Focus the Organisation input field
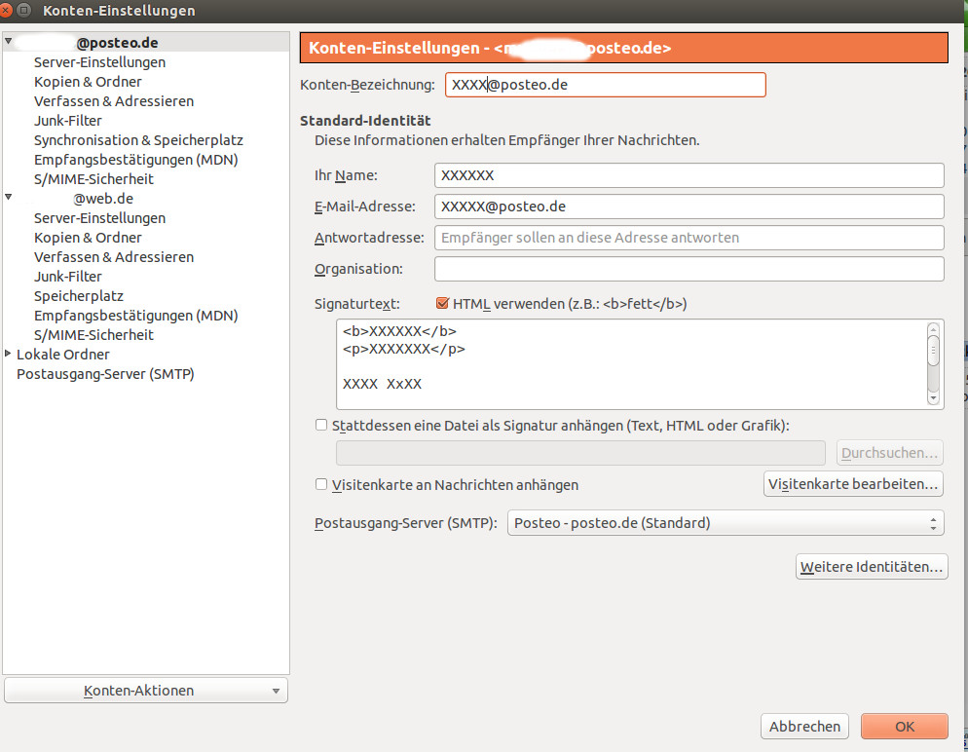The height and width of the screenshot is (752, 968). coord(689,269)
